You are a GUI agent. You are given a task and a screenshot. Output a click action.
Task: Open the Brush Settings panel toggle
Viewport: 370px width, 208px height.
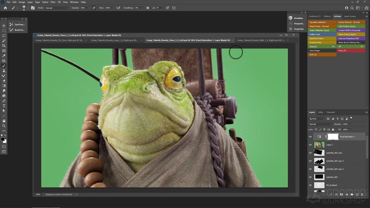33,8
